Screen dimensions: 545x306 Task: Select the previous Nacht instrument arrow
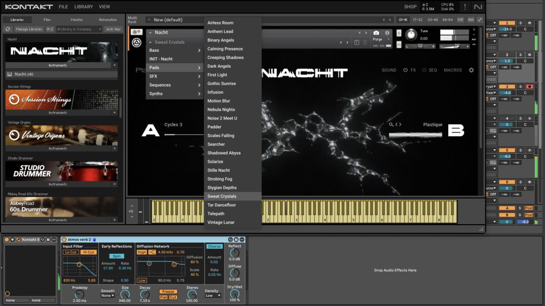(360, 33)
